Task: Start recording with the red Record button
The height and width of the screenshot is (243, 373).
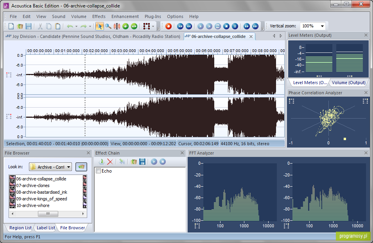Action: pyautogui.click(x=169, y=26)
